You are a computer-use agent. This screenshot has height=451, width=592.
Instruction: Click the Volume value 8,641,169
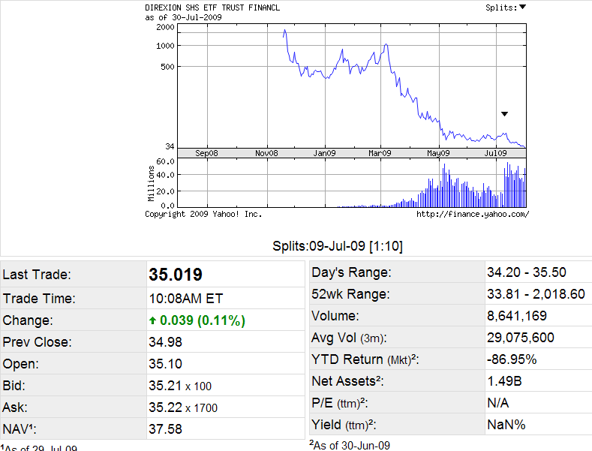517,316
